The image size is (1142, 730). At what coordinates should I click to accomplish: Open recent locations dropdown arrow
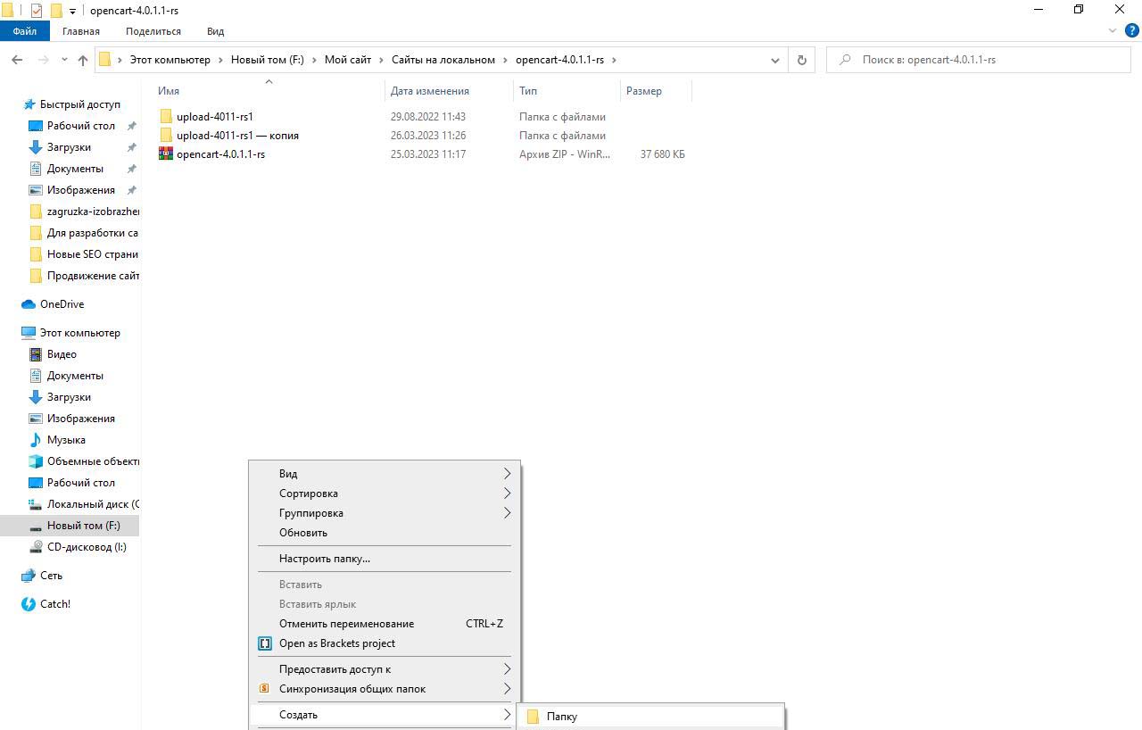click(64, 60)
